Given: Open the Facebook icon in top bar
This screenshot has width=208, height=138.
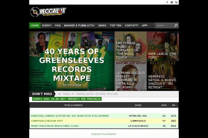Looking at the screenshot, I should click(x=167, y=2).
